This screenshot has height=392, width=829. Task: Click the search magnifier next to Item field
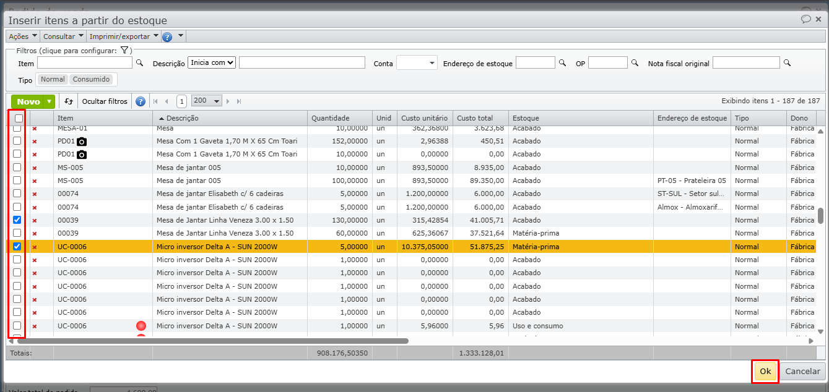pyautogui.click(x=139, y=63)
